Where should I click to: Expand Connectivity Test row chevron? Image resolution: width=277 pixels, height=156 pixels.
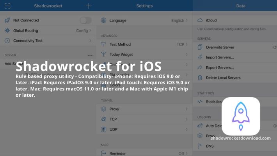pos(90,41)
